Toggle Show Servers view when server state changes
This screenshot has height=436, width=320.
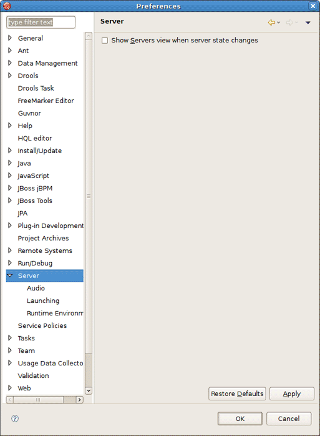[x=105, y=41]
